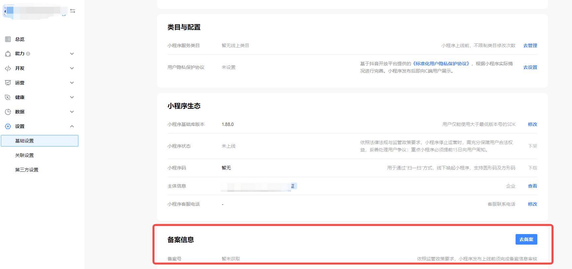572x269 pixels.
Task: Expand the 运营 section chevron
Action: click(72, 83)
